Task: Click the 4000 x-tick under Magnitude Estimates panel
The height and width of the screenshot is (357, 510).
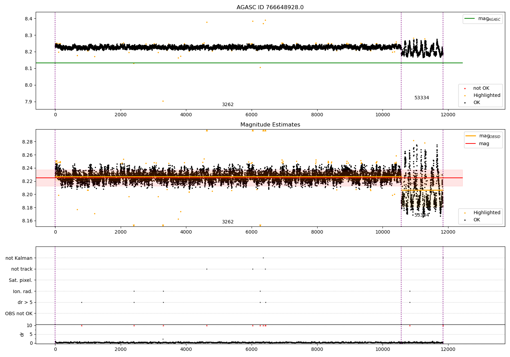Action: click(x=186, y=232)
